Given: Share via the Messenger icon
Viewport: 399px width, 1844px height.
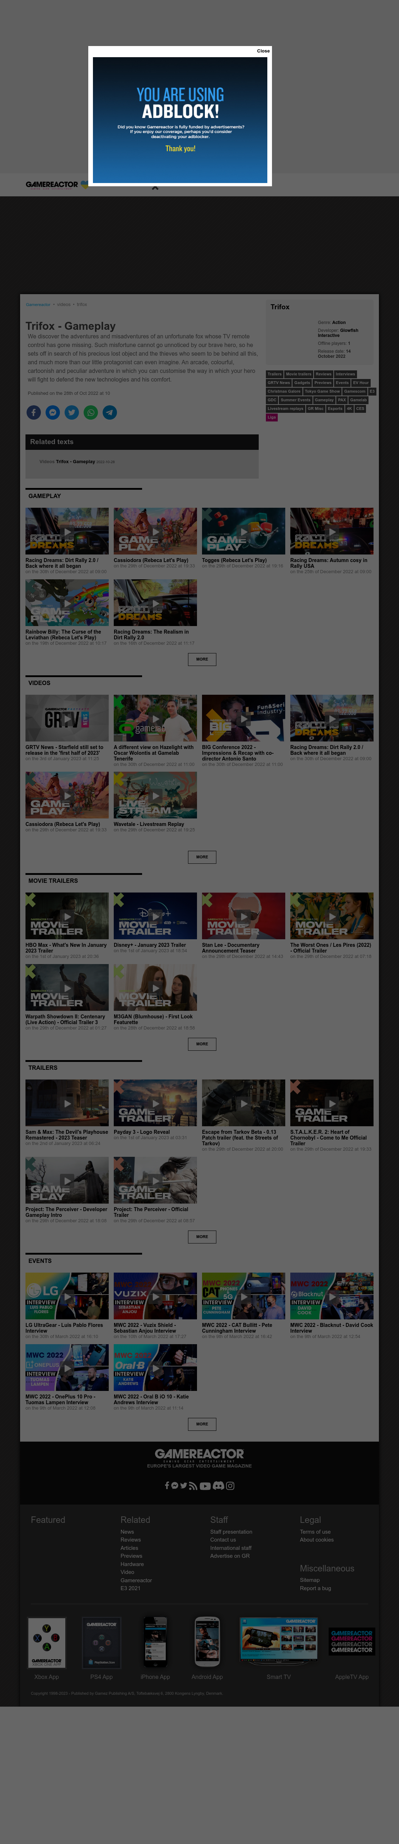Looking at the screenshot, I should click(53, 412).
